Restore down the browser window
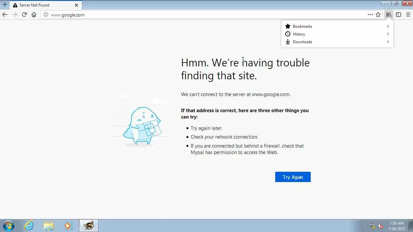The image size is (413, 232). coord(396,4)
